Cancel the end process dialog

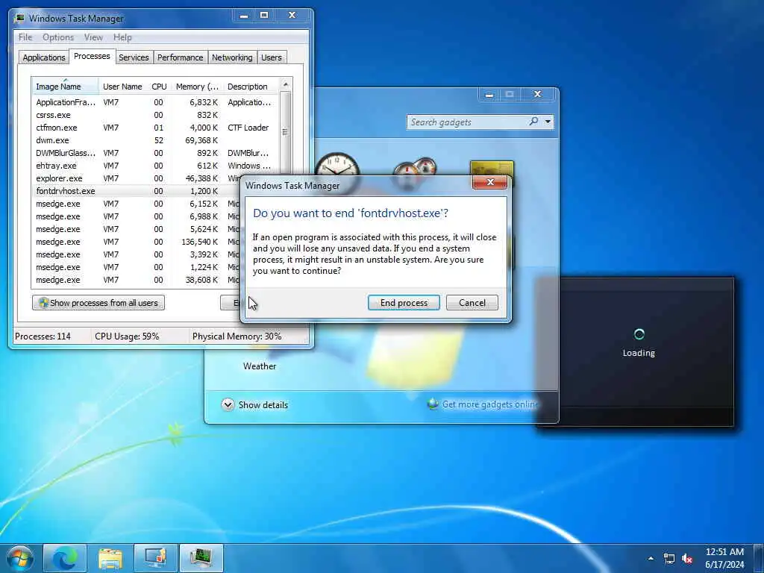pyautogui.click(x=472, y=303)
